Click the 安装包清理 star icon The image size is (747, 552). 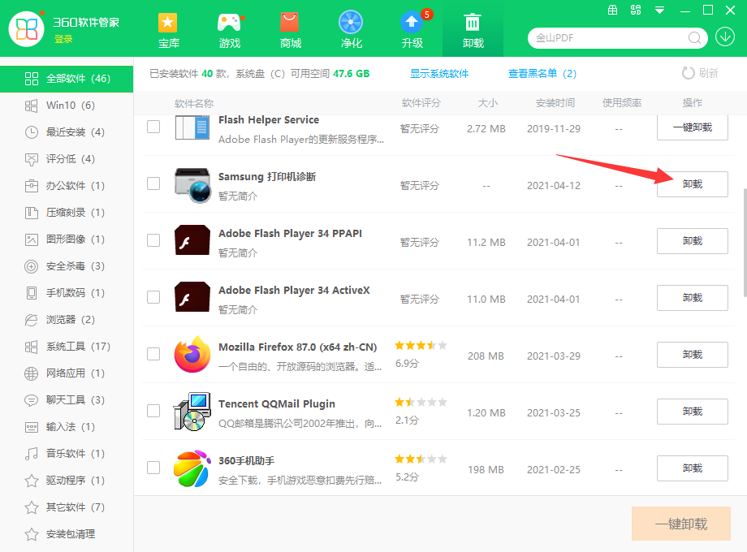(x=31, y=534)
